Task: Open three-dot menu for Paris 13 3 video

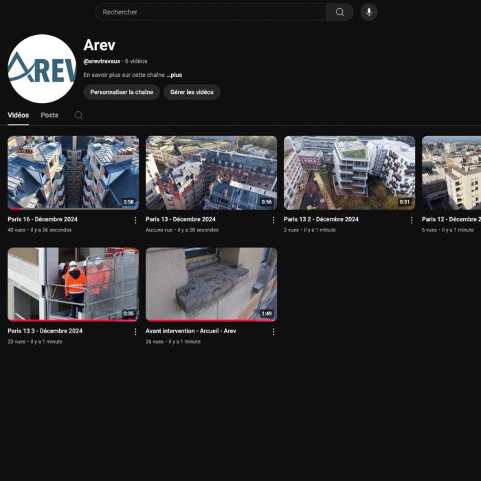Action: tap(135, 331)
